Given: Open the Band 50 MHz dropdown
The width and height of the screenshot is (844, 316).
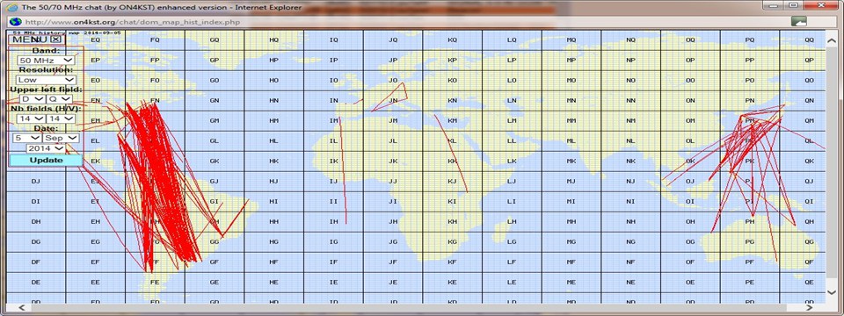Looking at the screenshot, I should 46,61.
